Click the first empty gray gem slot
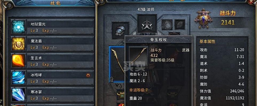Viewport: 257px width, 106px height. tap(167, 25)
